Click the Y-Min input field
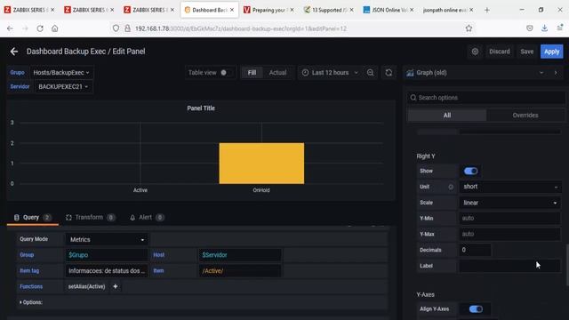Viewport: 569px width, 320px height. tap(509, 219)
